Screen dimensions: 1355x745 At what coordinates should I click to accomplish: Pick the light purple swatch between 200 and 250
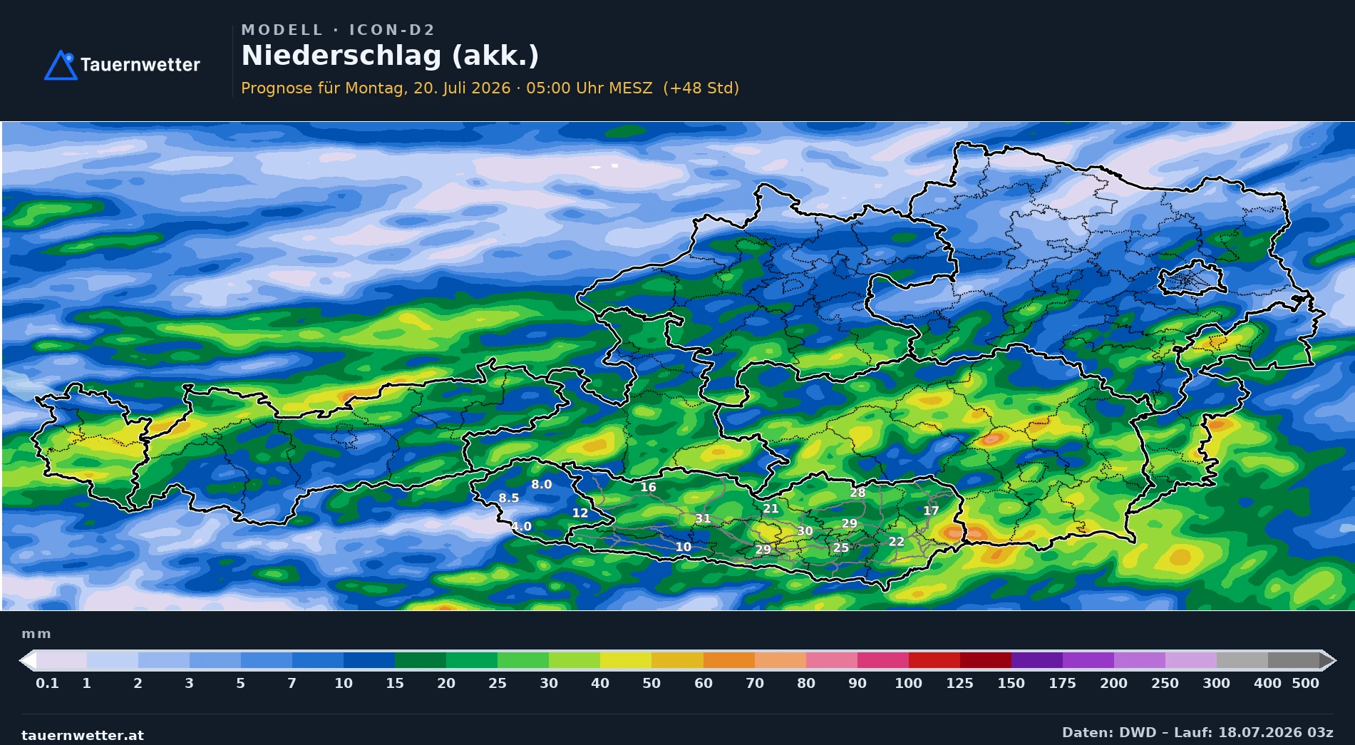1140,660
